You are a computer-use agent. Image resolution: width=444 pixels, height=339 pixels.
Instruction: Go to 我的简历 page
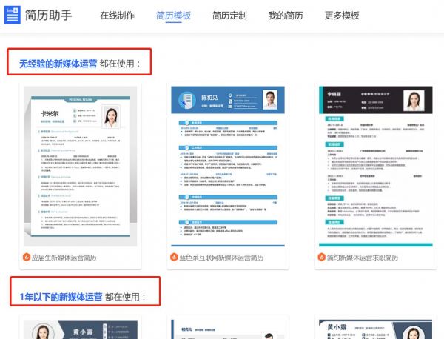pyautogui.click(x=286, y=16)
